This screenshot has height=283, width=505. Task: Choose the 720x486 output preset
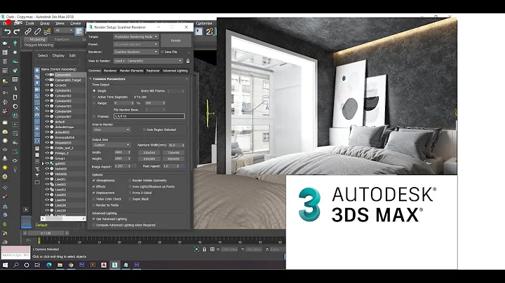pyautogui.click(x=174, y=153)
